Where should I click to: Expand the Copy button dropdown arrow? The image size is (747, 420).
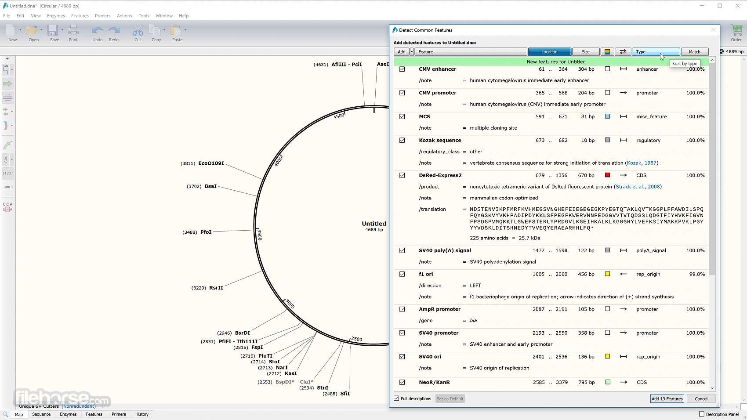click(x=164, y=30)
